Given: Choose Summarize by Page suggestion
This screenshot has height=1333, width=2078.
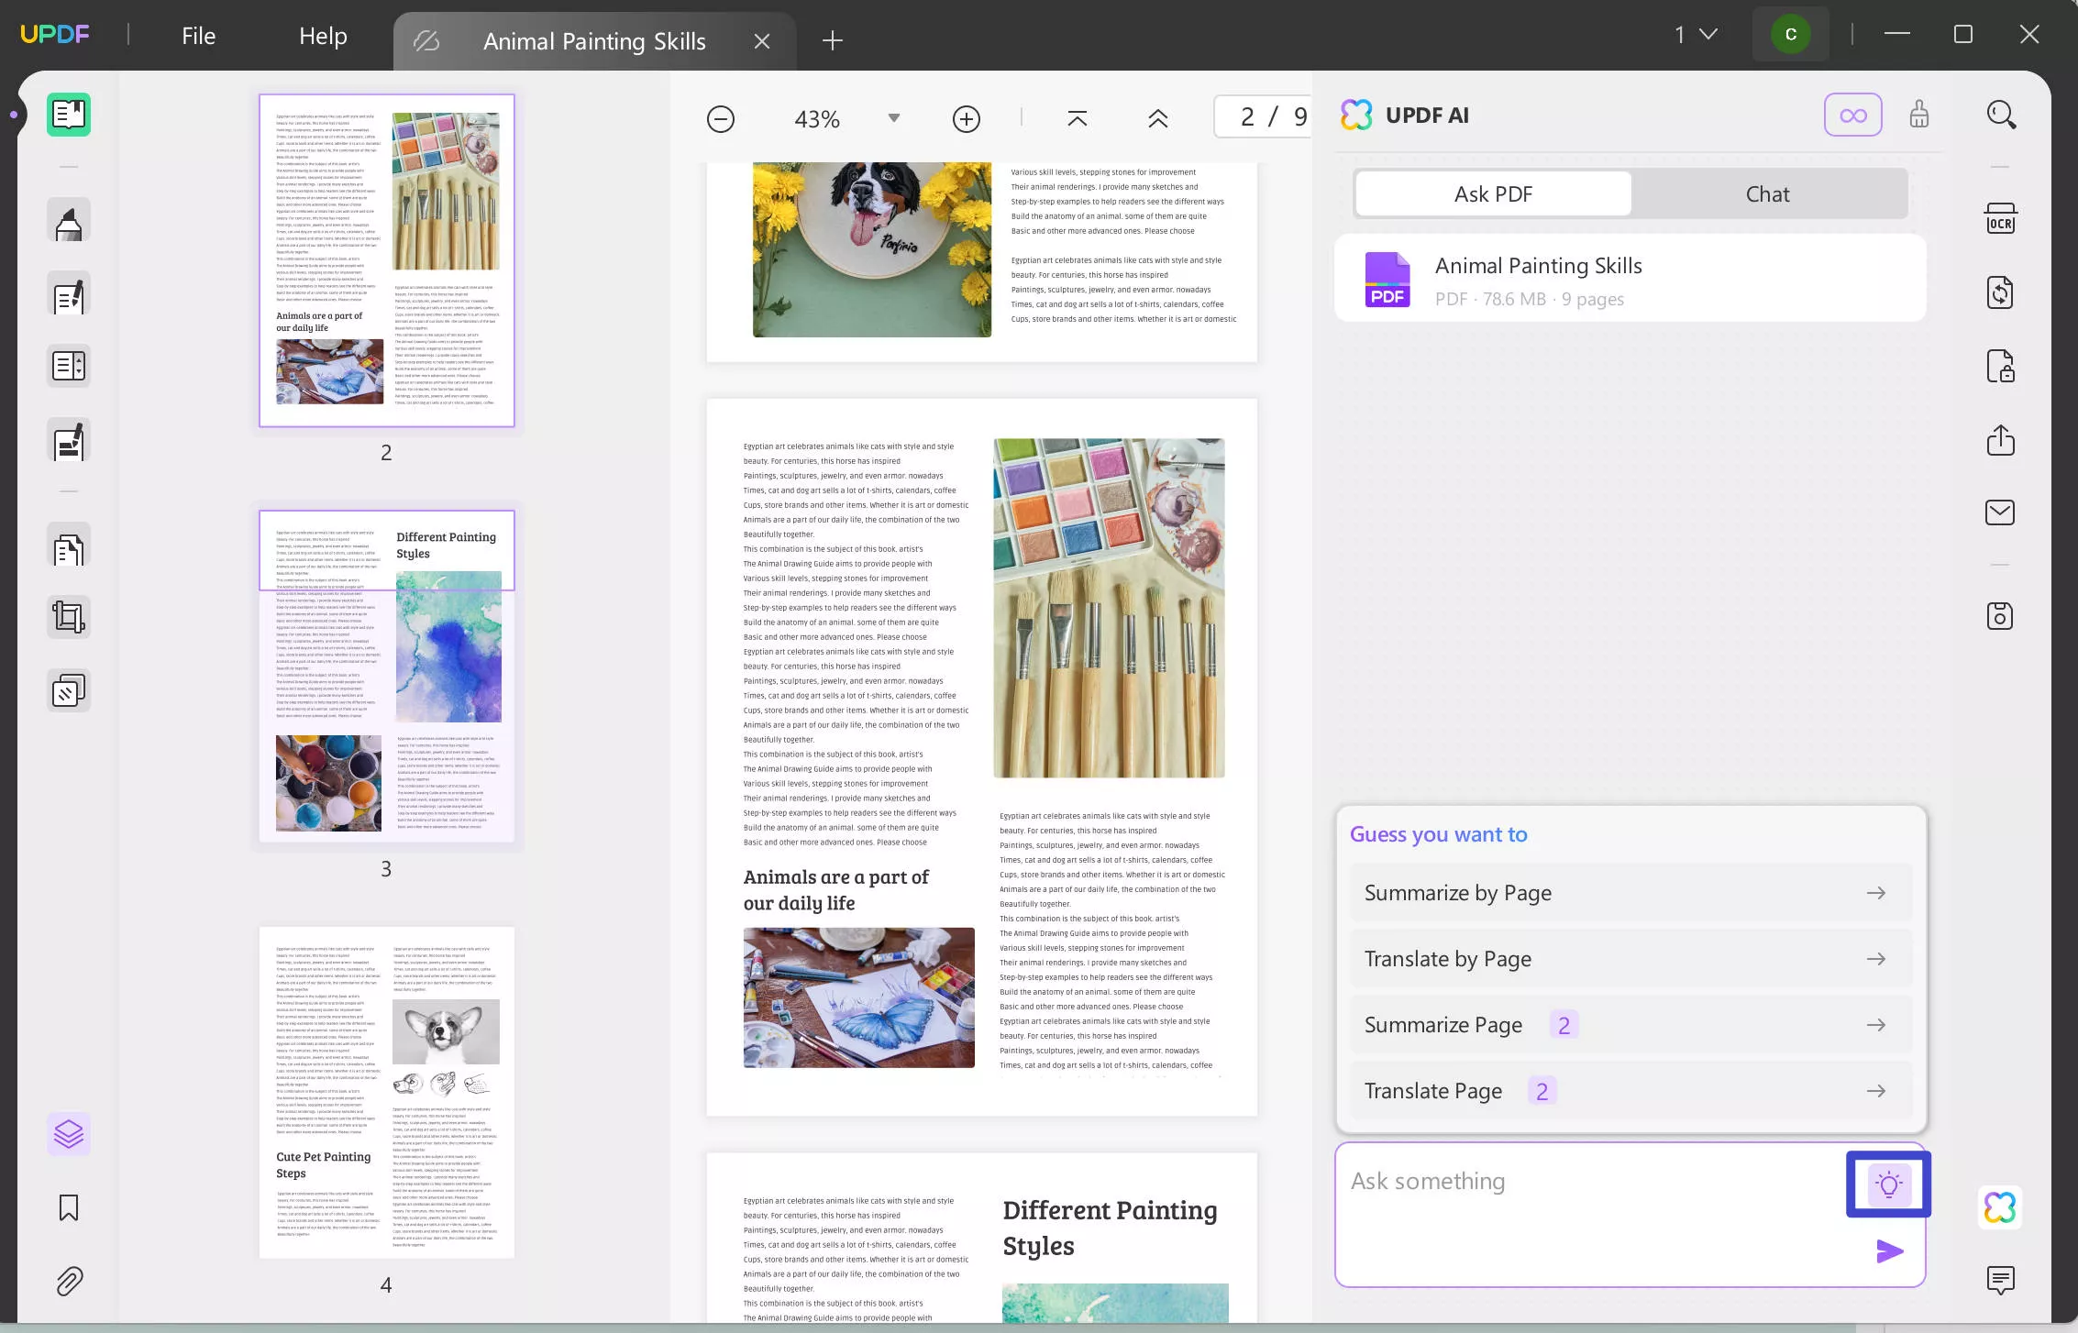Looking at the screenshot, I should (x=1630, y=893).
